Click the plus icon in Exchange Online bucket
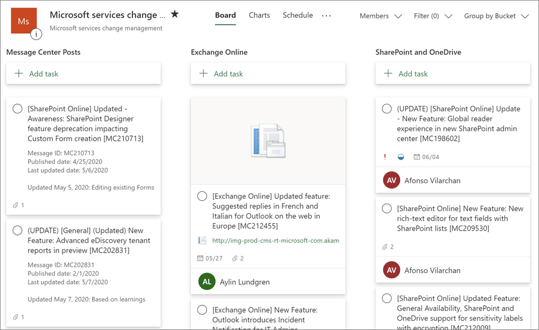This screenshot has height=330, width=539. (203, 74)
